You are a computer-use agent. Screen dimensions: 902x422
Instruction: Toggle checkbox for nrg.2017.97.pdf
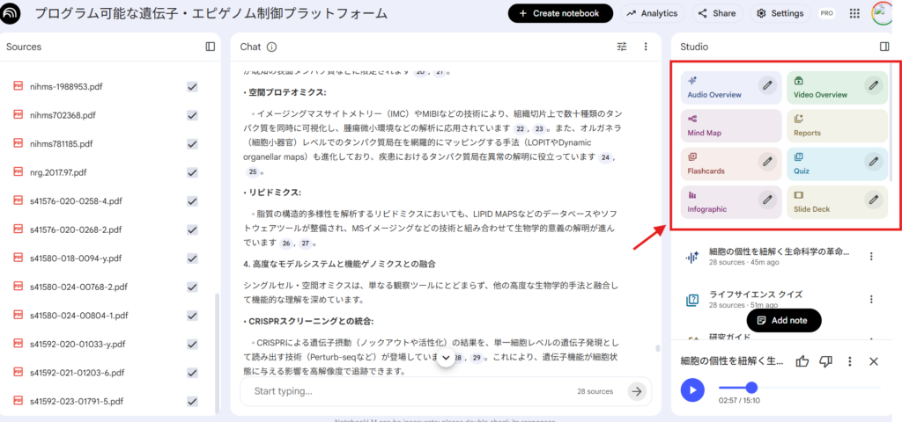(192, 172)
